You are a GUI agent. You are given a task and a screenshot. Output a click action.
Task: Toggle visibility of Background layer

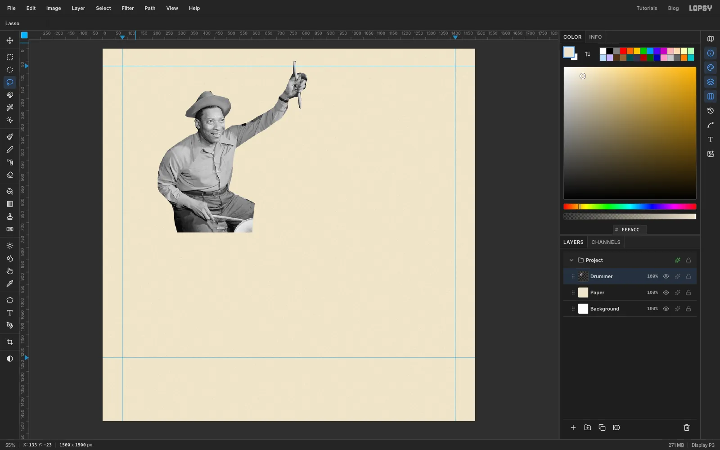click(x=666, y=309)
